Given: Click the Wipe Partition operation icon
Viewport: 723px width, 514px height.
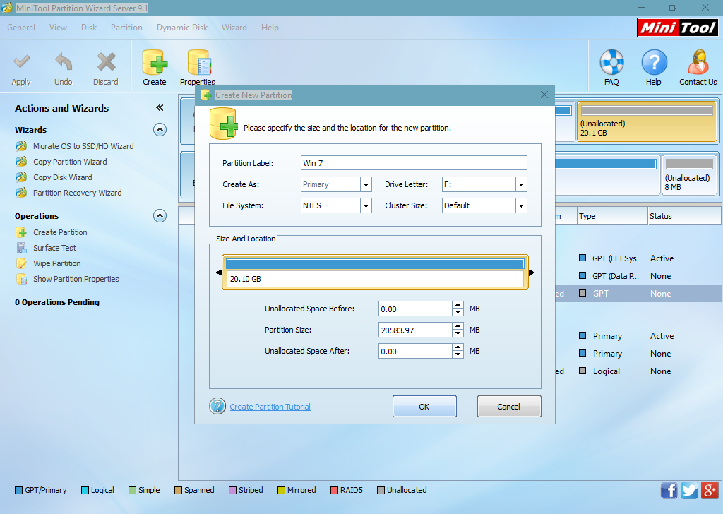Looking at the screenshot, I should [x=21, y=263].
